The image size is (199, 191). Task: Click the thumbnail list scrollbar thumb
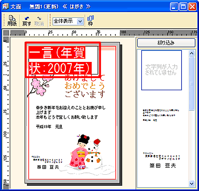(192, 83)
